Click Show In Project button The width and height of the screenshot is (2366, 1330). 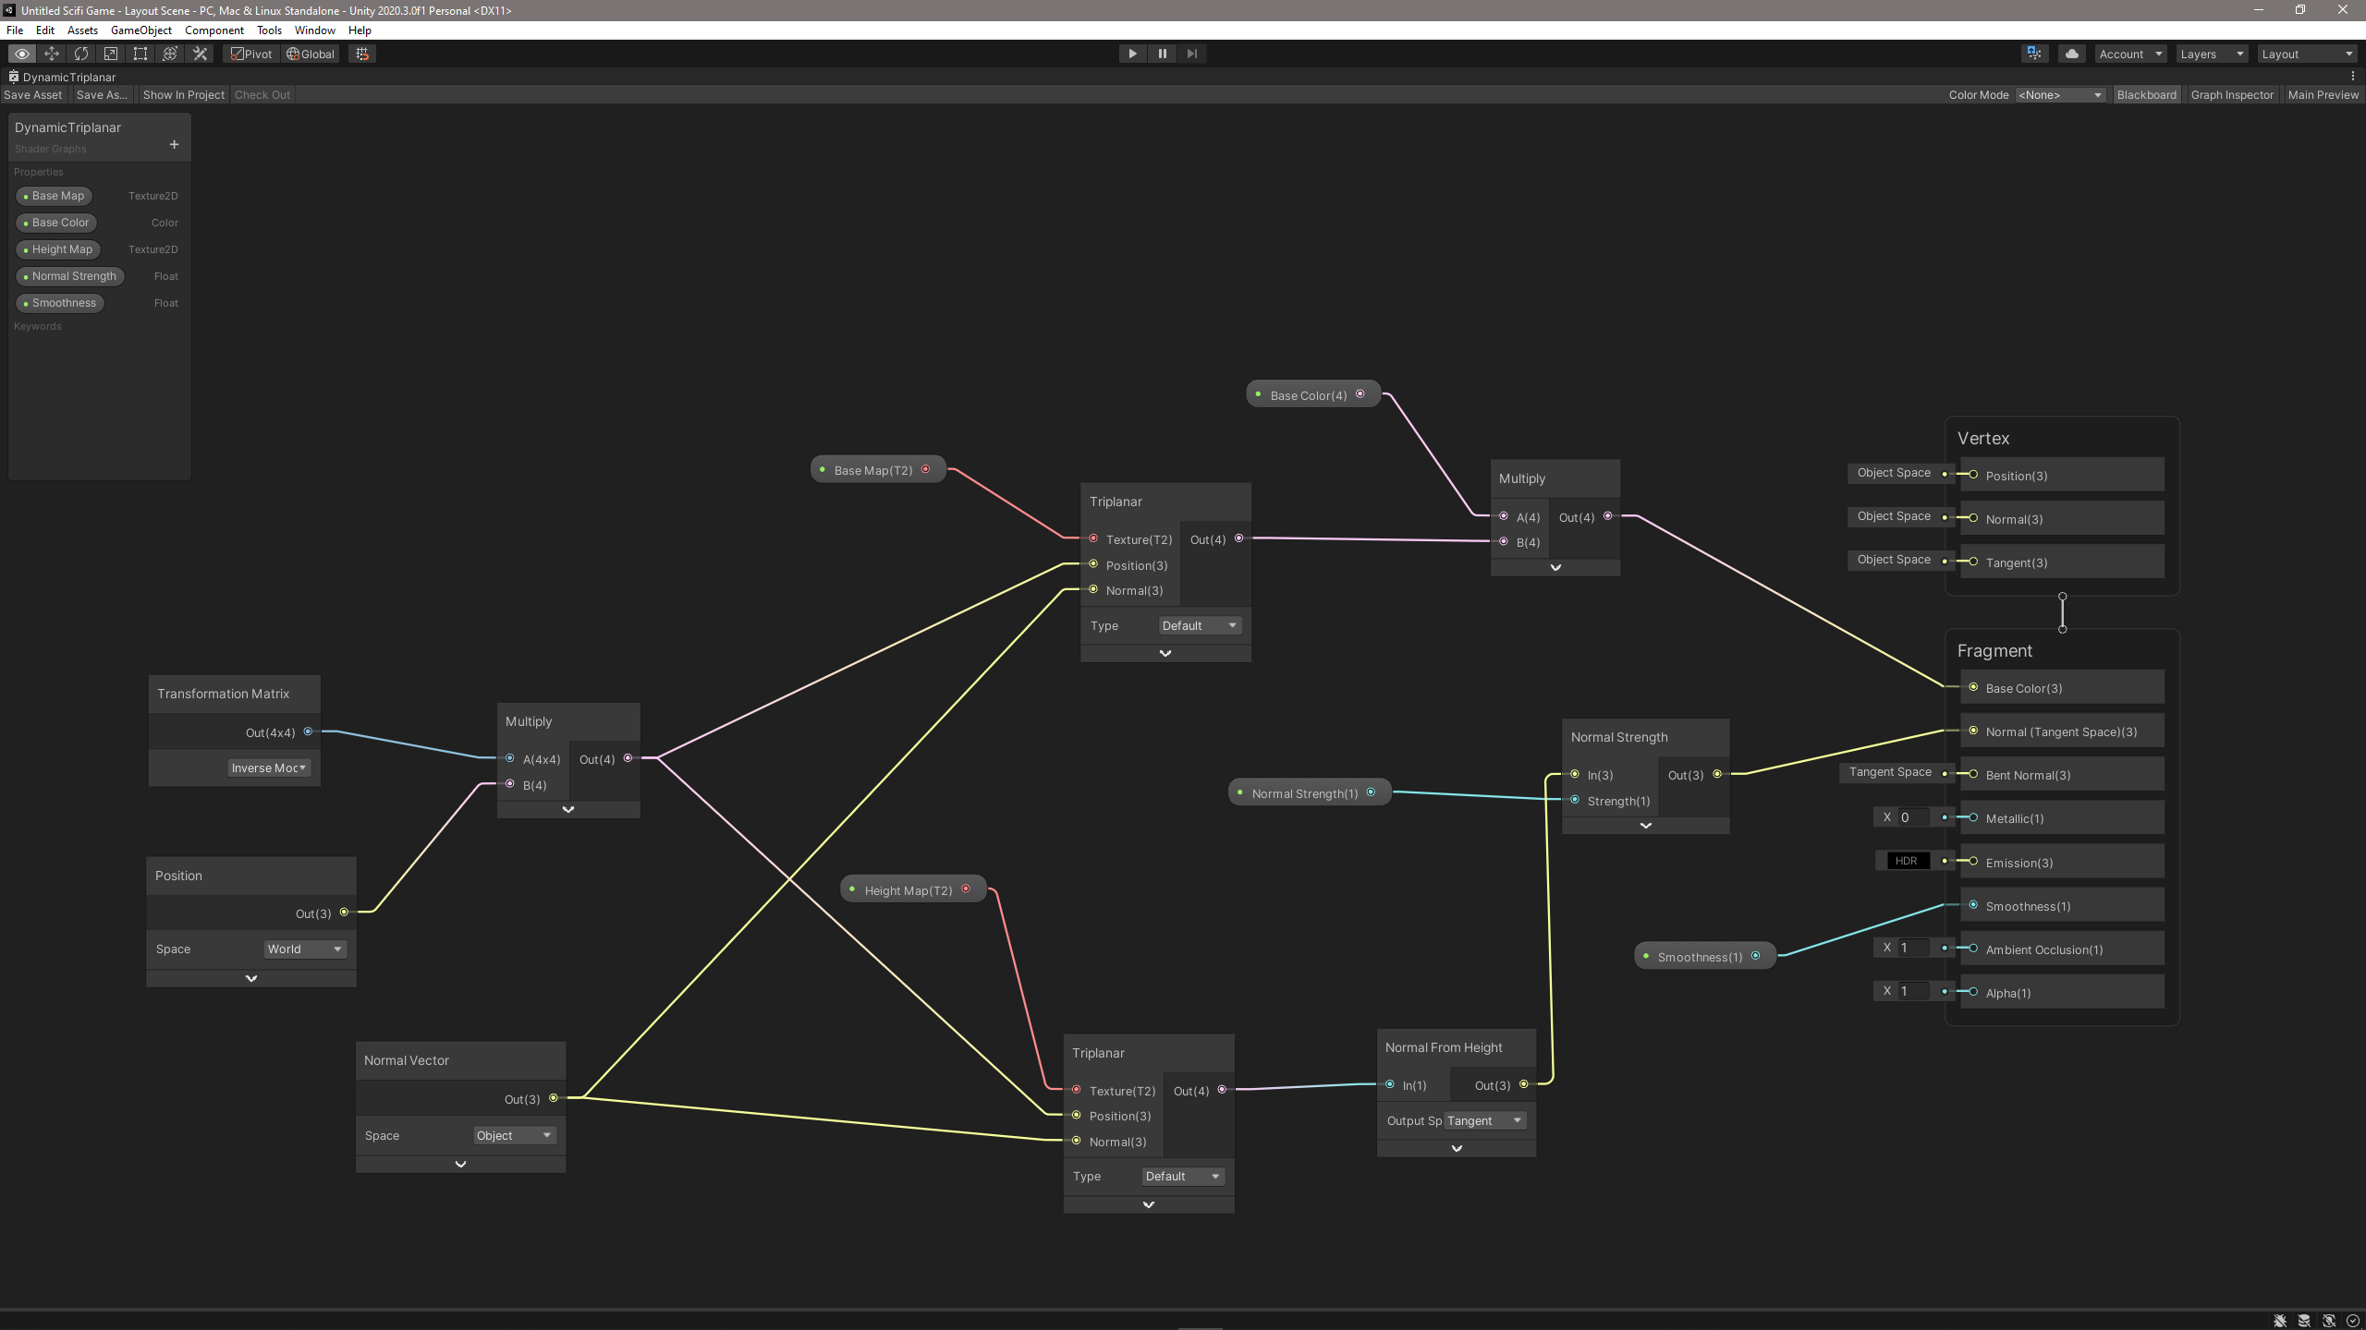tap(183, 94)
